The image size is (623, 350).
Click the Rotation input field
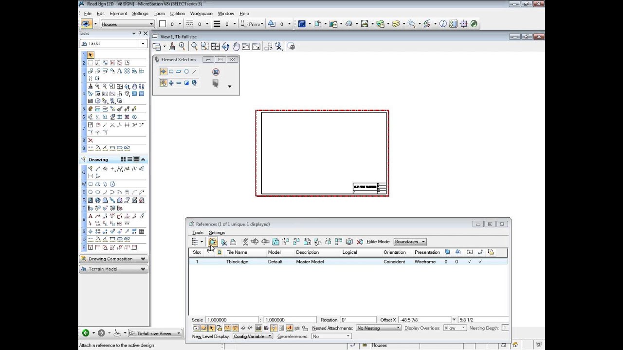(358, 320)
